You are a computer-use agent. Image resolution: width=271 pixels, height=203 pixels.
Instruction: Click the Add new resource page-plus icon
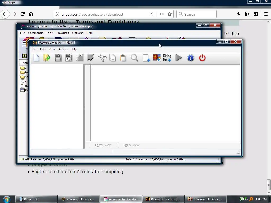tap(146, 58)
